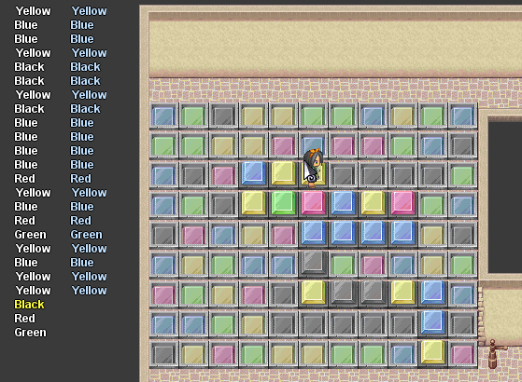522x382 pixels.
Task: Click the raised pink tile directly below the character
Action: click(x=313, y=202)
